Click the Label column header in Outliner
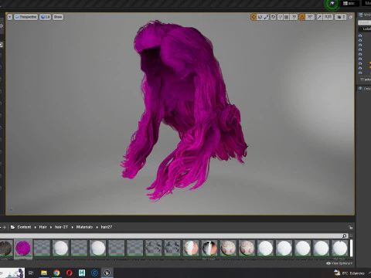The image size is (371, 278). tap(366, 29)
